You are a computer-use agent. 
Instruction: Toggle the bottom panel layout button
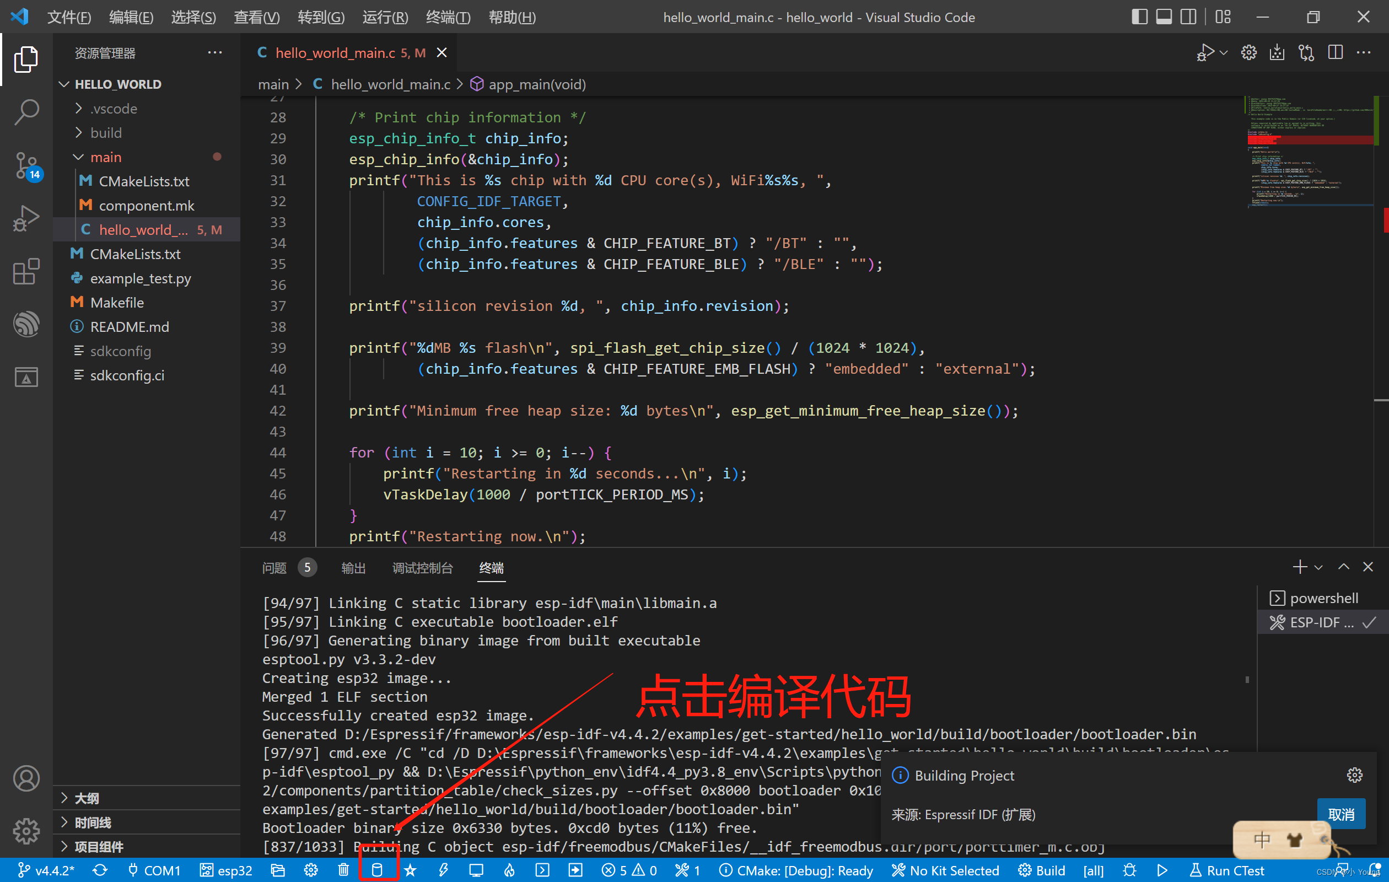pos(1164,17)
